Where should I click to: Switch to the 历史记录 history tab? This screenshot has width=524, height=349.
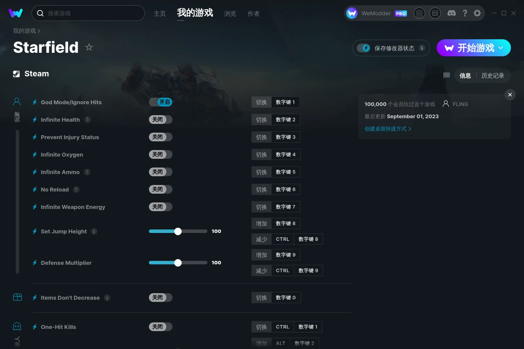click(493, 75)
